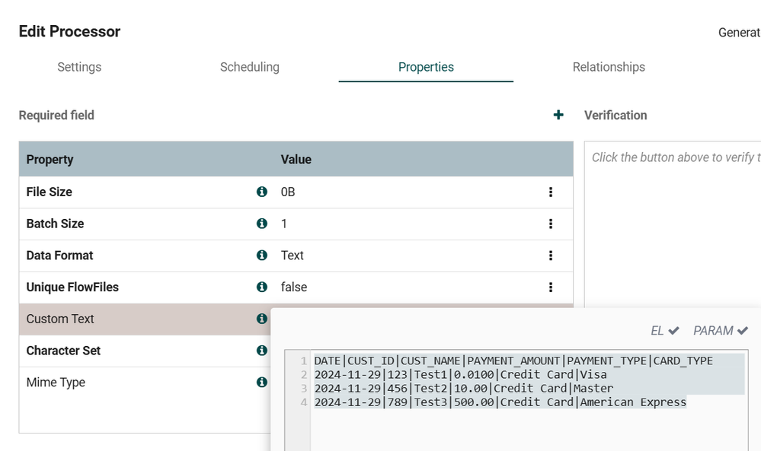Edit the Data Format value Text
The image size is (761, 451).
click(293, 256)
